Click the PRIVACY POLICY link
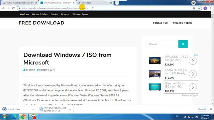 (x=183, y=23)
